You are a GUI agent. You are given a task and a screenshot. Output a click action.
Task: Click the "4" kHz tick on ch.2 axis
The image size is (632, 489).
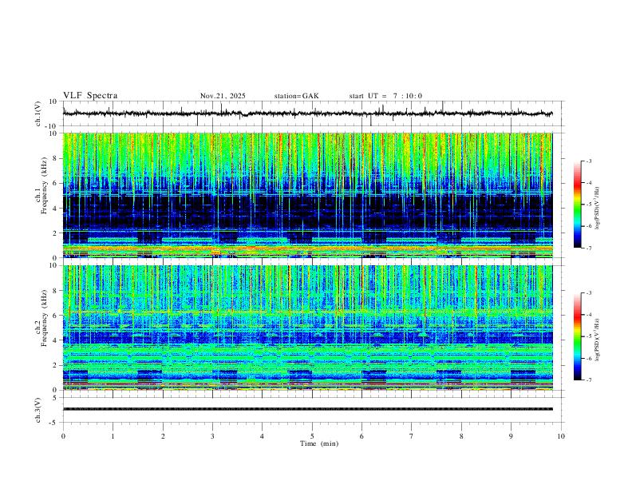point(56,340)
